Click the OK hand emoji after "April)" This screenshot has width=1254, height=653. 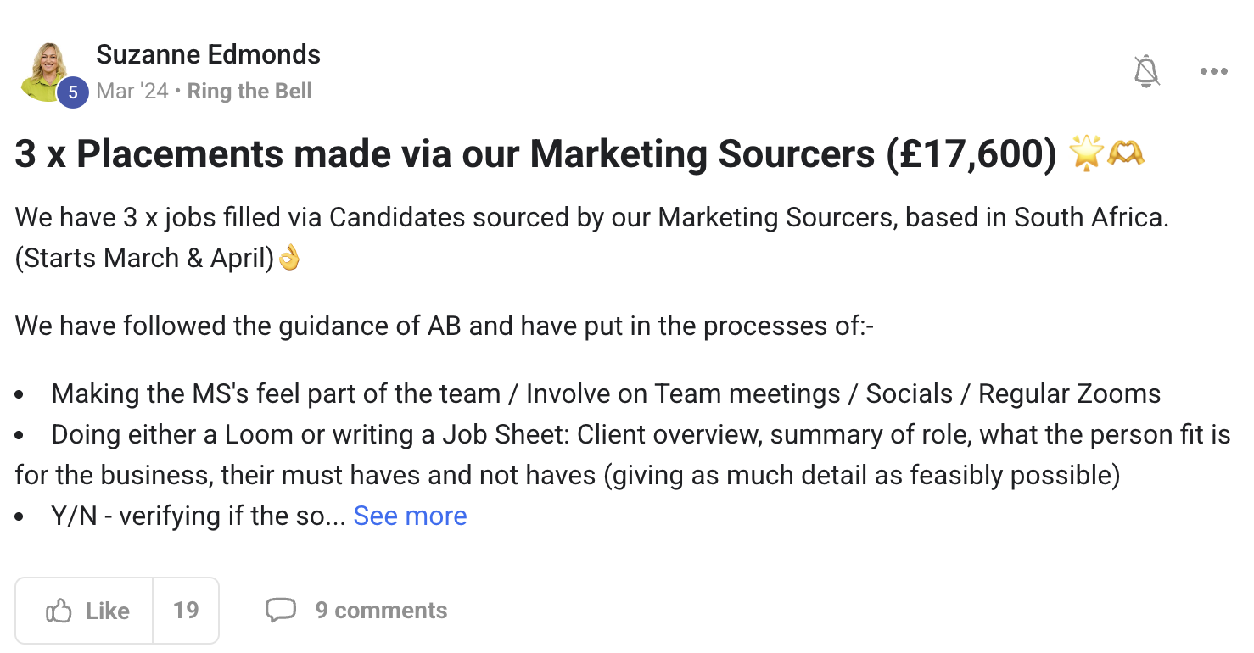point(289,258)
